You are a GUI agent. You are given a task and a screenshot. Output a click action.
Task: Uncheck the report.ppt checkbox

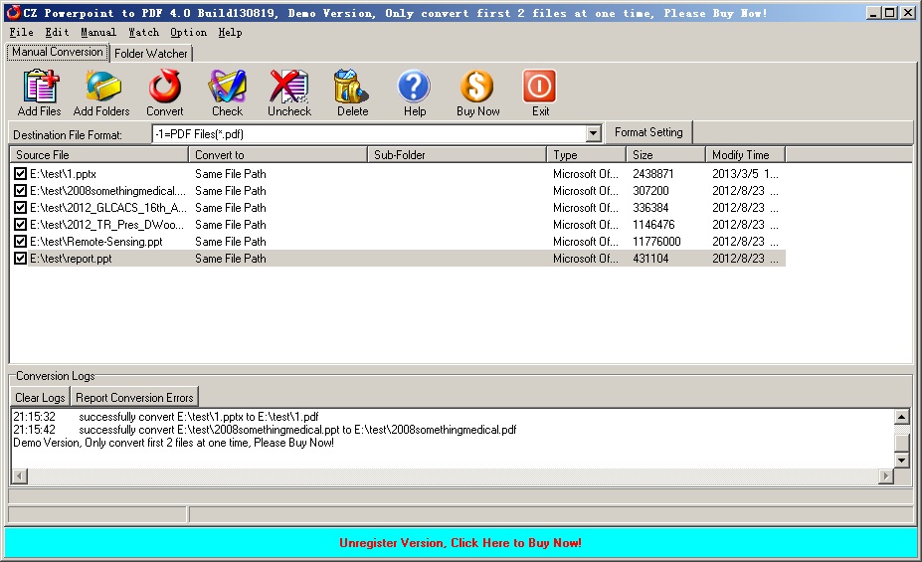tap(20, 258)
